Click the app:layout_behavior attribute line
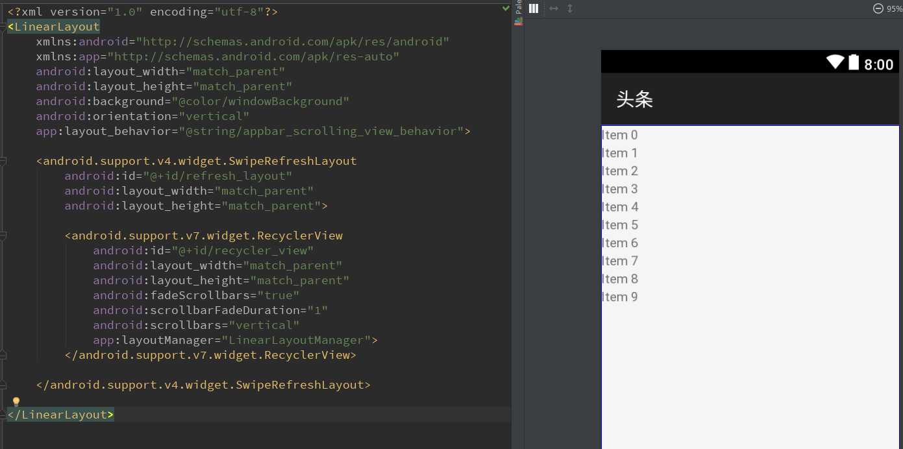The height and width of the screenshot is (449, 903). point(253,131)
